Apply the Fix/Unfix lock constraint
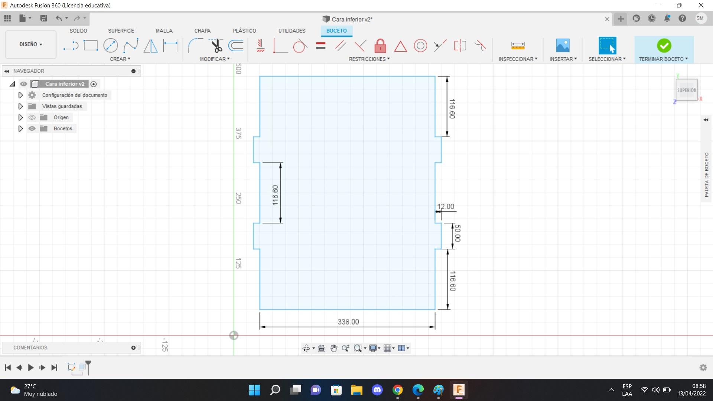Screen dimensions: 713x401 click(x=380, y=46)
